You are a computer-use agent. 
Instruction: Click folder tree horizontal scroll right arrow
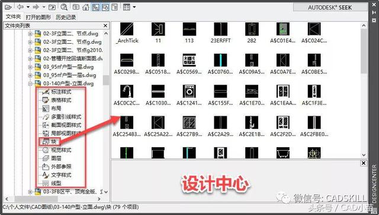[99, 199]
